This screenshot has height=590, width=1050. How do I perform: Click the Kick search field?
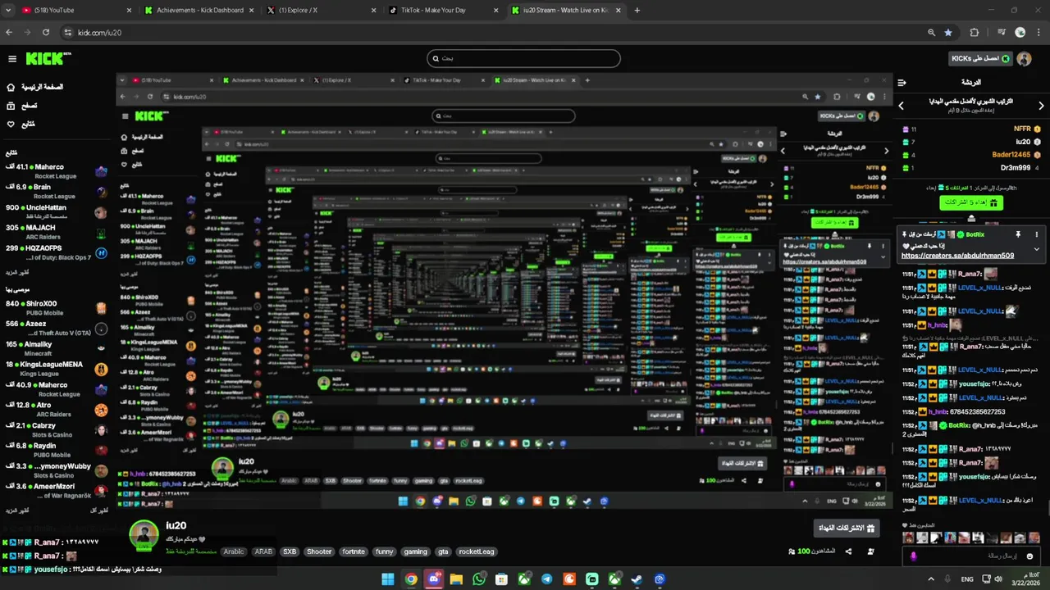point(523,58)
